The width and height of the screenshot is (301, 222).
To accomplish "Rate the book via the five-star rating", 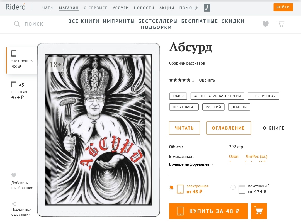I will 179,80.
